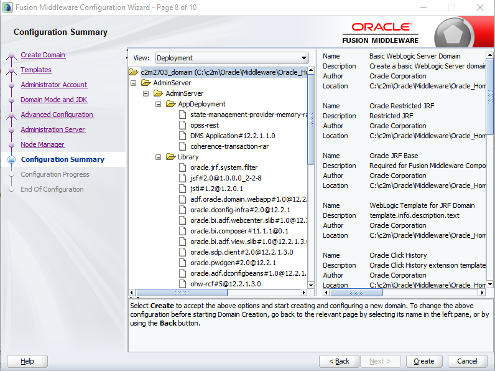This screenshot has width=495, height=371.
Task: Select the oracle.bi.adf.view.slib library row
Action: (x=249, y=242)
